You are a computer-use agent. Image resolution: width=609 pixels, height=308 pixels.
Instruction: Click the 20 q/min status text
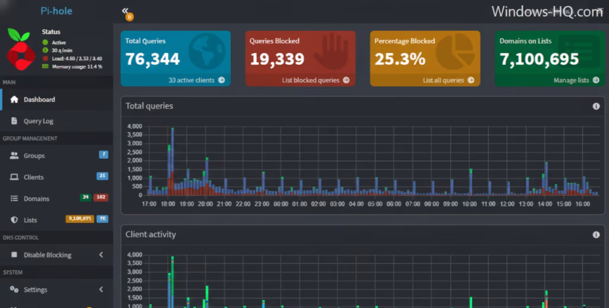pyautogui.click(x=62, y=50)
